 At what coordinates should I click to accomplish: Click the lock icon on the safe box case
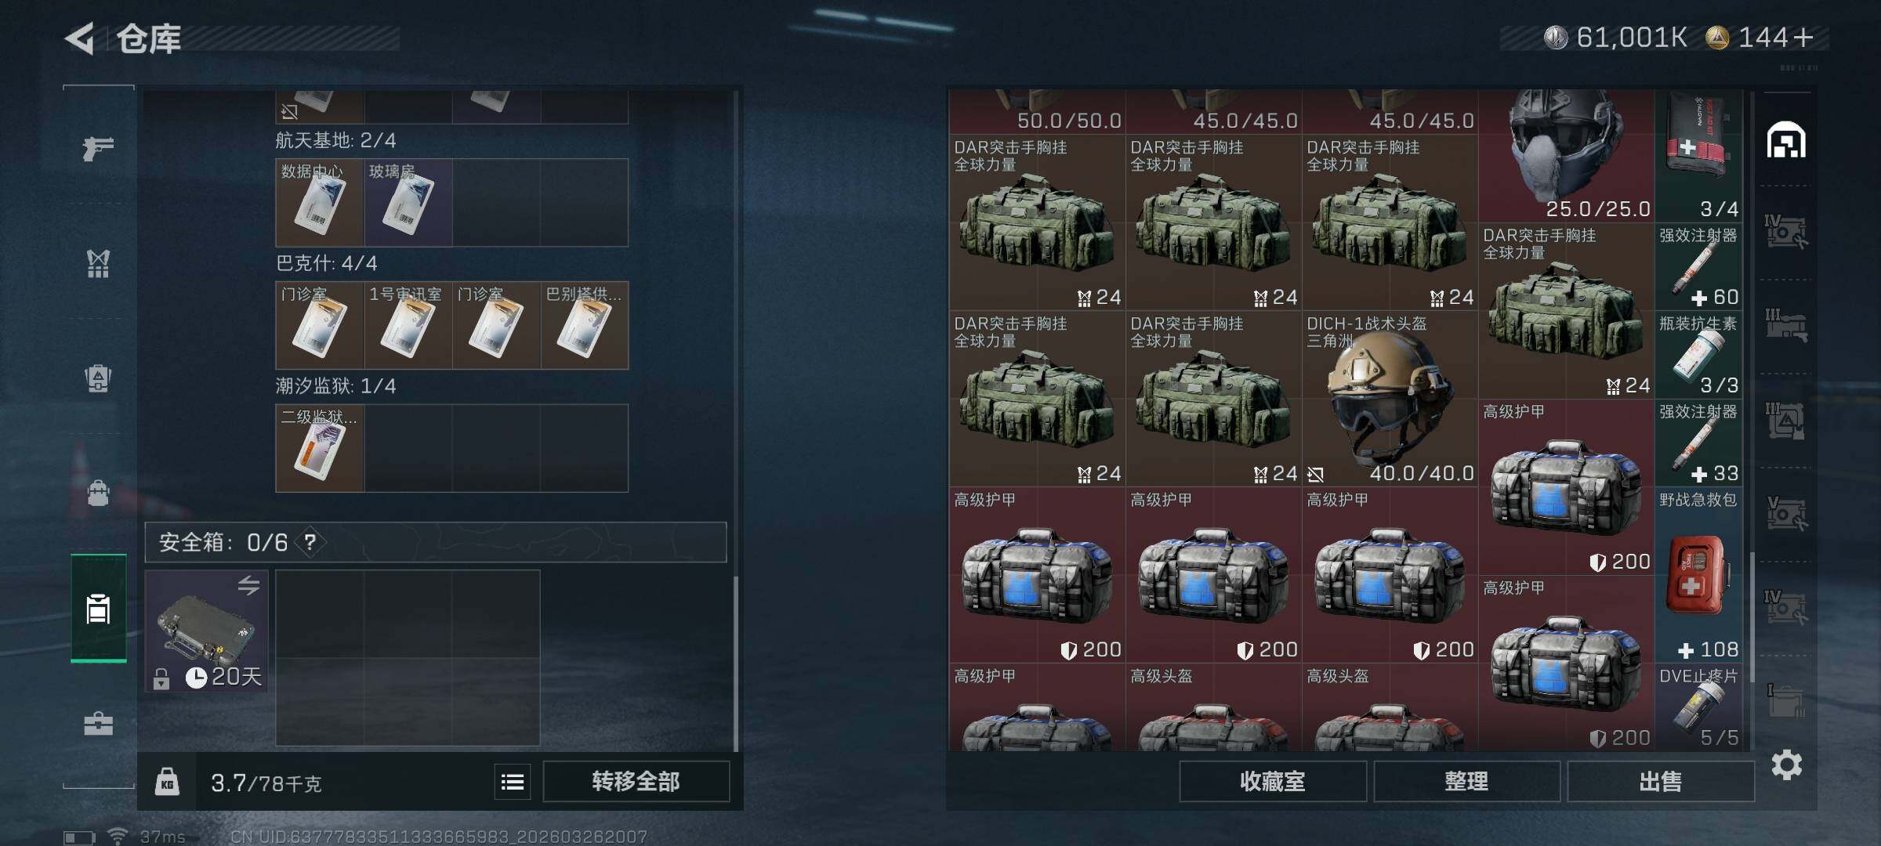coord(161,678)
